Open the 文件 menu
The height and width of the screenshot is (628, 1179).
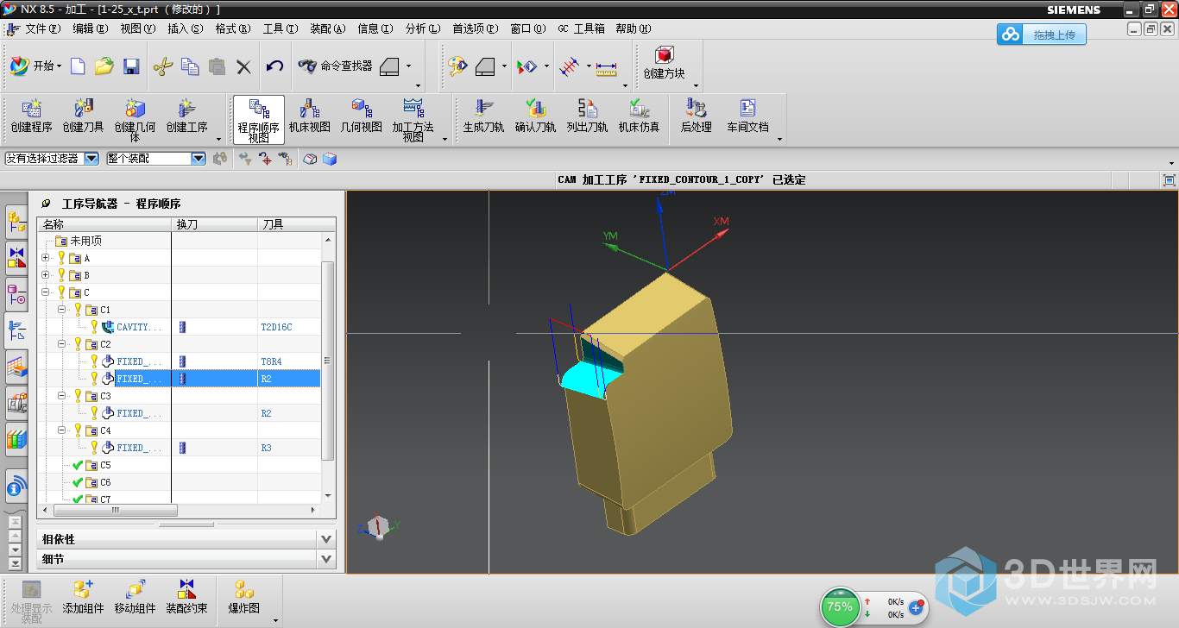[x=42, y=28]
